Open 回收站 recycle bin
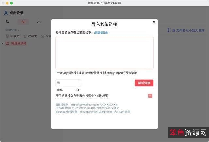Screen dimensions: 209x142 (13, 36)
